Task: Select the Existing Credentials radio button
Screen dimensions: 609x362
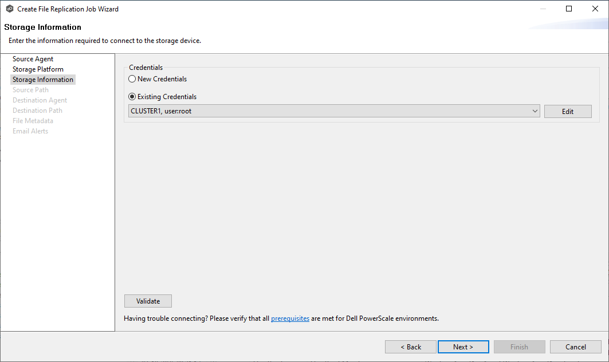Action: pos(132,97)
